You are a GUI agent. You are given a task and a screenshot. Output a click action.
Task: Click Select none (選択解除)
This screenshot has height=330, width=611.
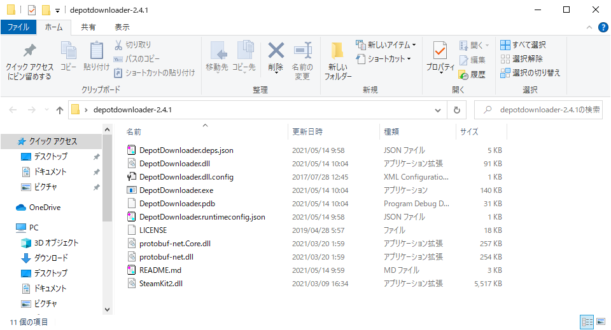[521, 58]
